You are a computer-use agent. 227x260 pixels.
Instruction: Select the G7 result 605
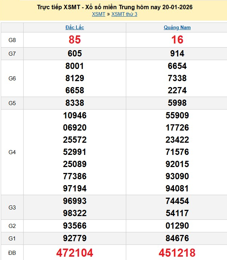[75, 54]
